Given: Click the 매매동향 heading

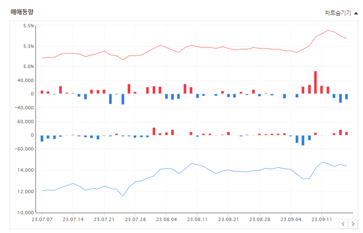Looking at the screenshot, I should pos(22,12).
